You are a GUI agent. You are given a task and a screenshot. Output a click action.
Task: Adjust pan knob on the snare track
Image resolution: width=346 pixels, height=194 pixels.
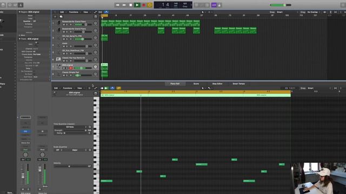96,45
